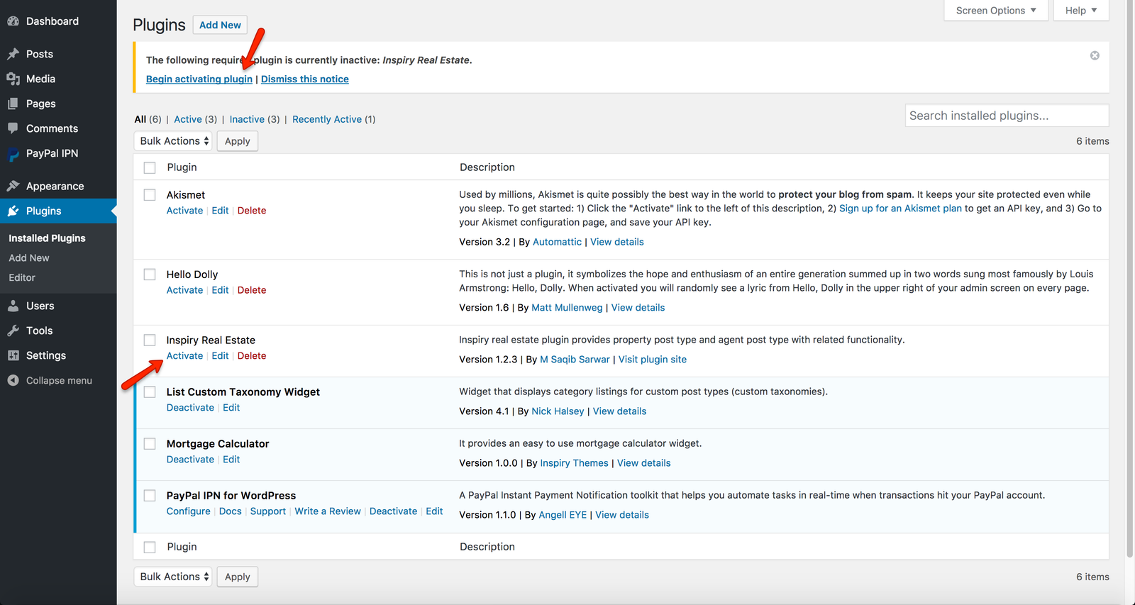
Task: Click the top Apply button
Action: pos(238,141)
